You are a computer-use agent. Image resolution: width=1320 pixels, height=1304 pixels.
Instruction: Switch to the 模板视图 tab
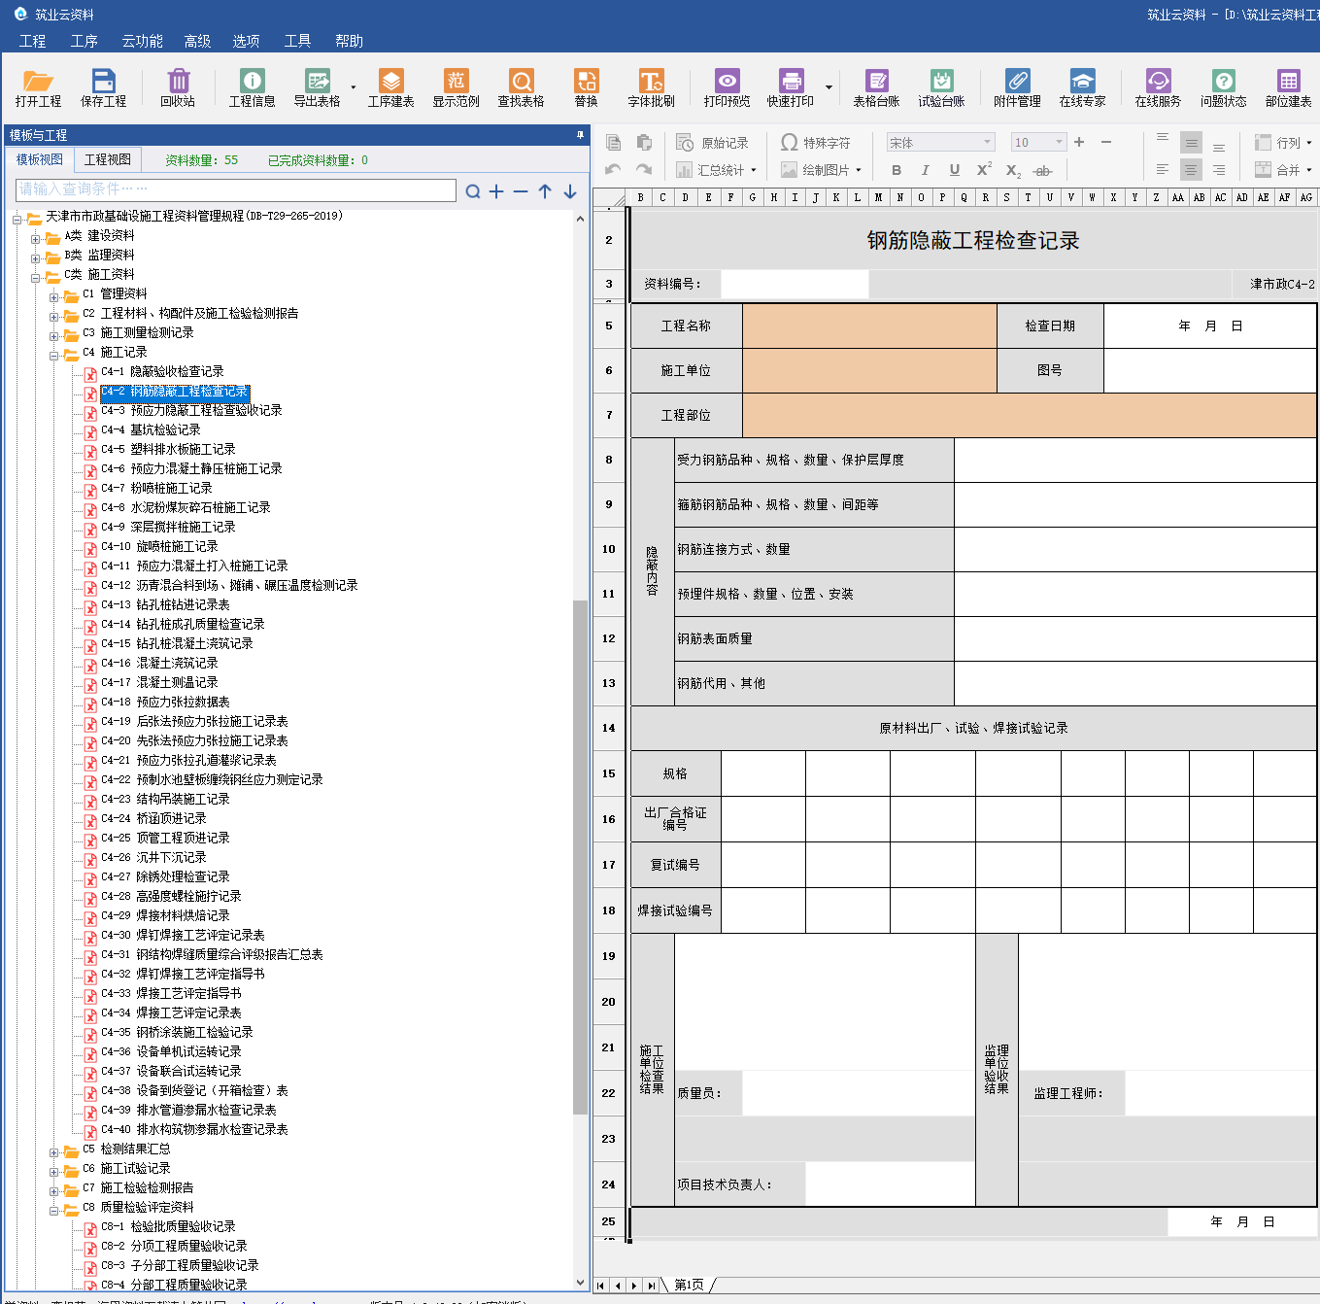coord(40,160)
